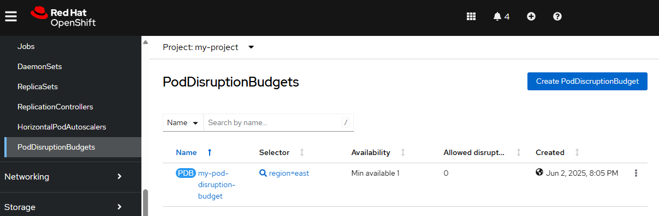659x216 pixels.
Task: Click the plus import icon
Action: 531,16
